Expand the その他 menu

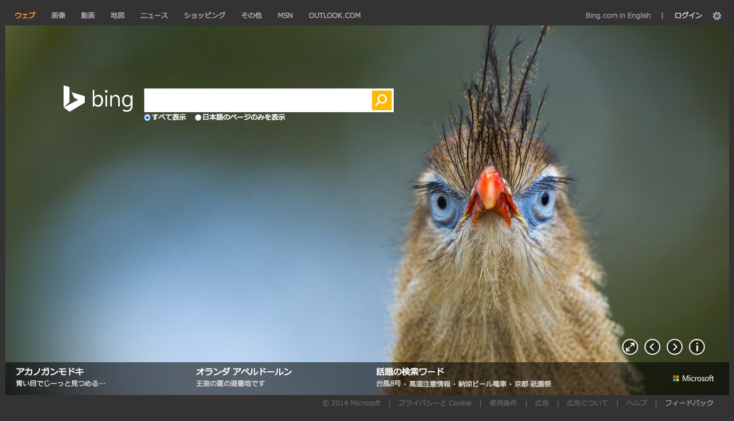(x=251, y=15)
